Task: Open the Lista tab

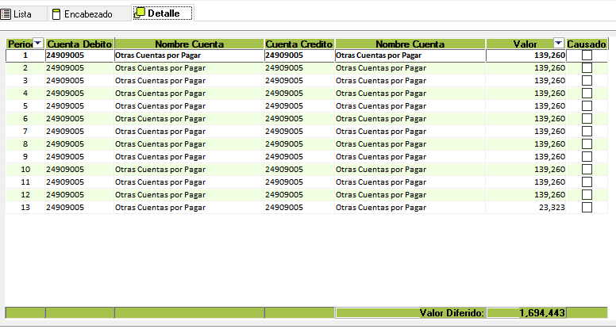Action: coord(22,14)
